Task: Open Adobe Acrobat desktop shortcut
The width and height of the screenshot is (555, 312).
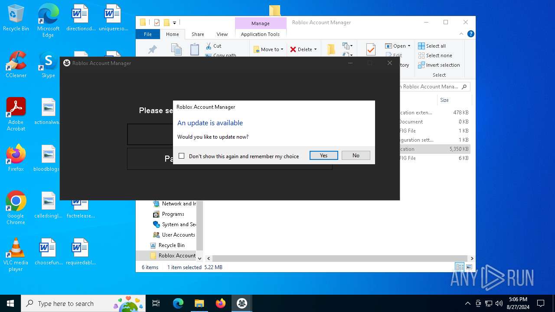Action: click(16, 114)
